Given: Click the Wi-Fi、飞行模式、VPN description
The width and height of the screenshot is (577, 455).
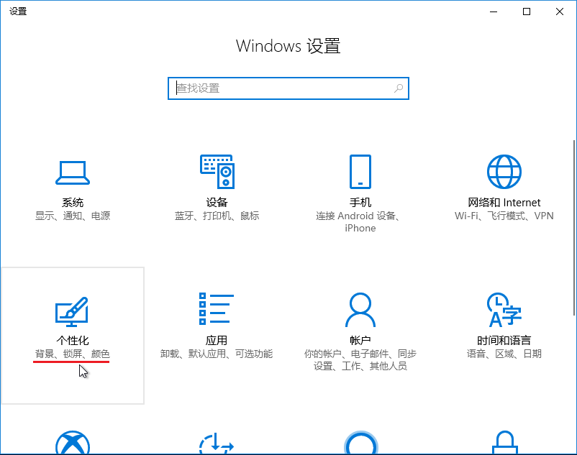Looking at the screenshot, I should pos(504,216).
